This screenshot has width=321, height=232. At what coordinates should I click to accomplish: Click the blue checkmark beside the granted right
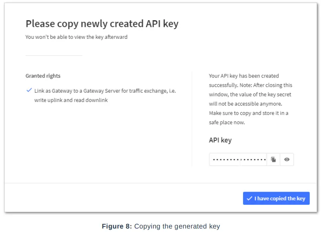point(29,90)
